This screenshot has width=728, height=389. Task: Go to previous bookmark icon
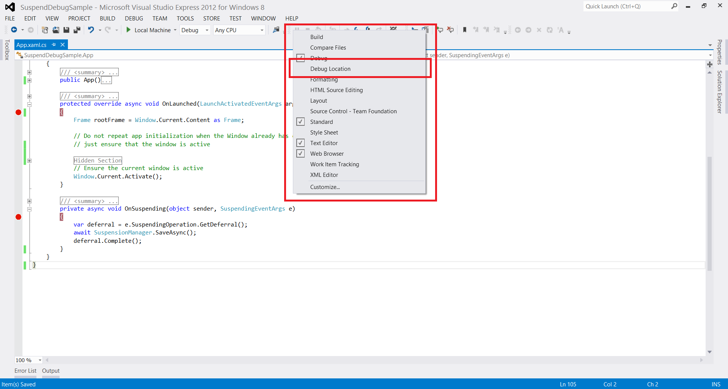476,30
